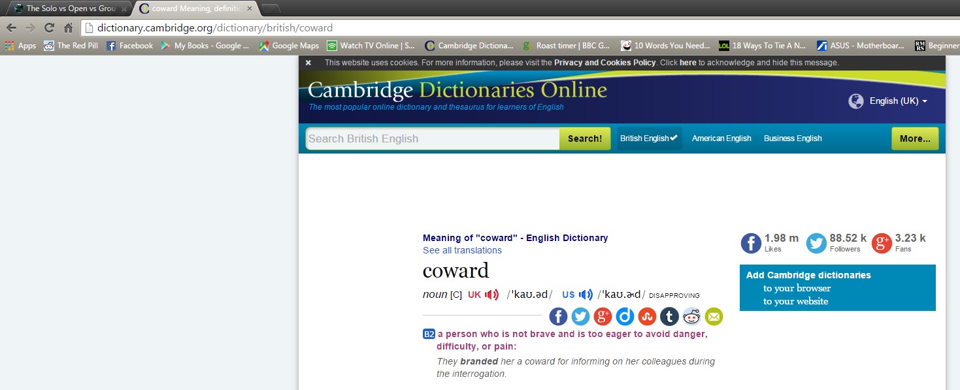Screen dimensions: 960x390
Task: Click the B2 level badge next to the definition
Action: (429, 334)
